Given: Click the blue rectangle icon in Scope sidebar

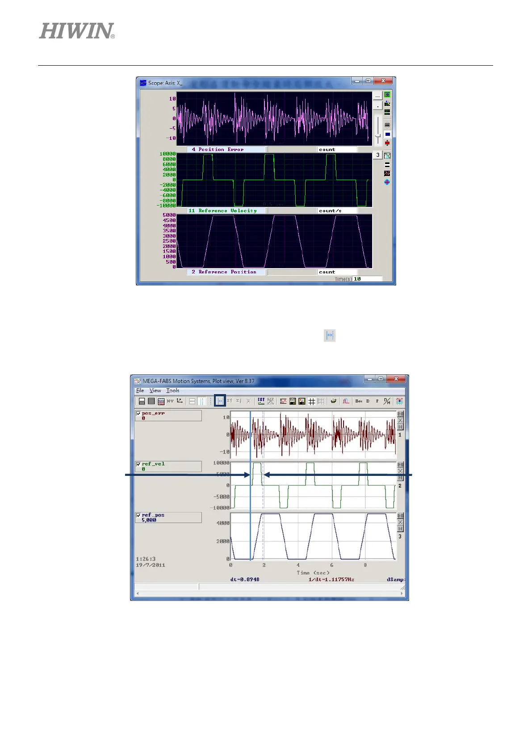Looking at the screenshot, I should [x=387, y=134].
